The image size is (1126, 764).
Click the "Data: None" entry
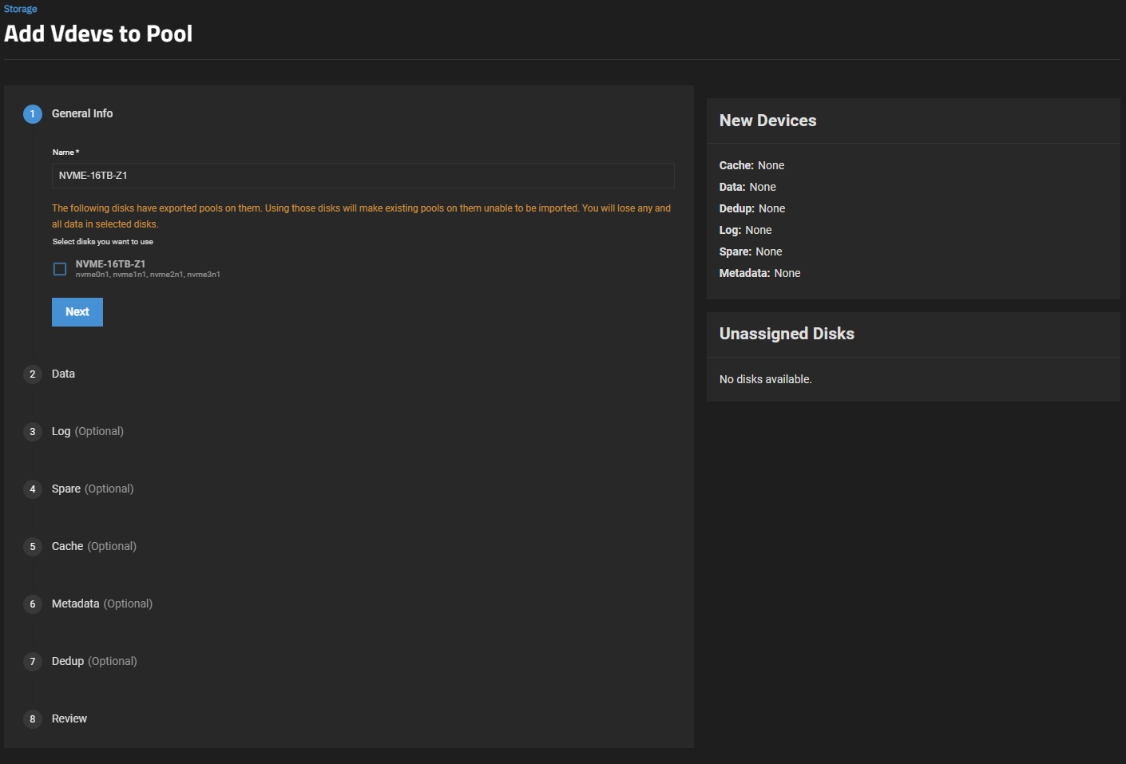pos(747,187)
